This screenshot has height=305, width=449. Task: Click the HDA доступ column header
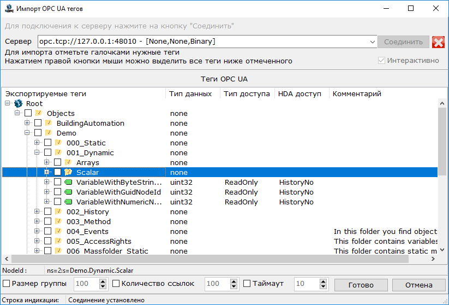(302, 94)
